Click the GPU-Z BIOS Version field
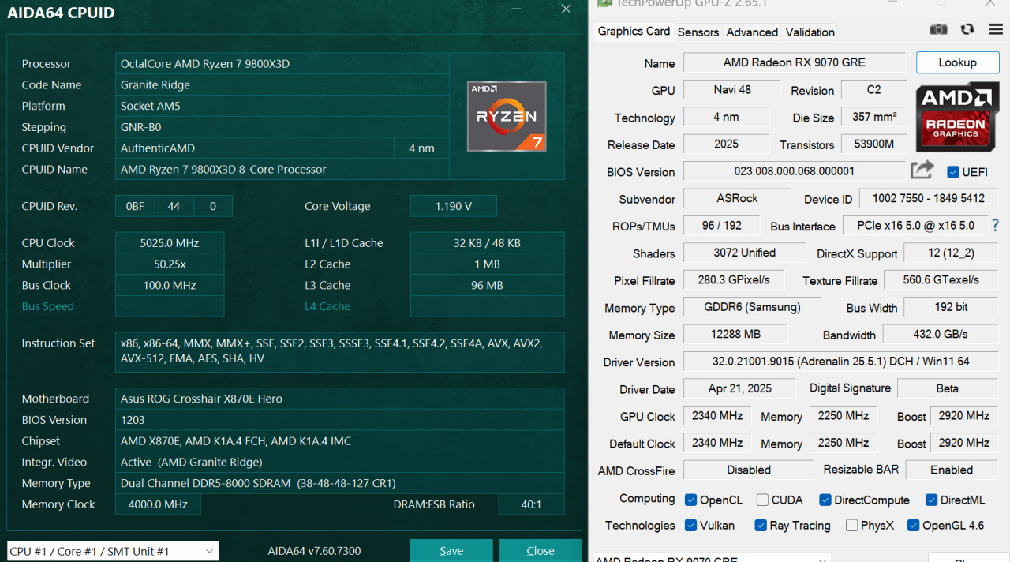1010x562 pixels. pos(794,170)
